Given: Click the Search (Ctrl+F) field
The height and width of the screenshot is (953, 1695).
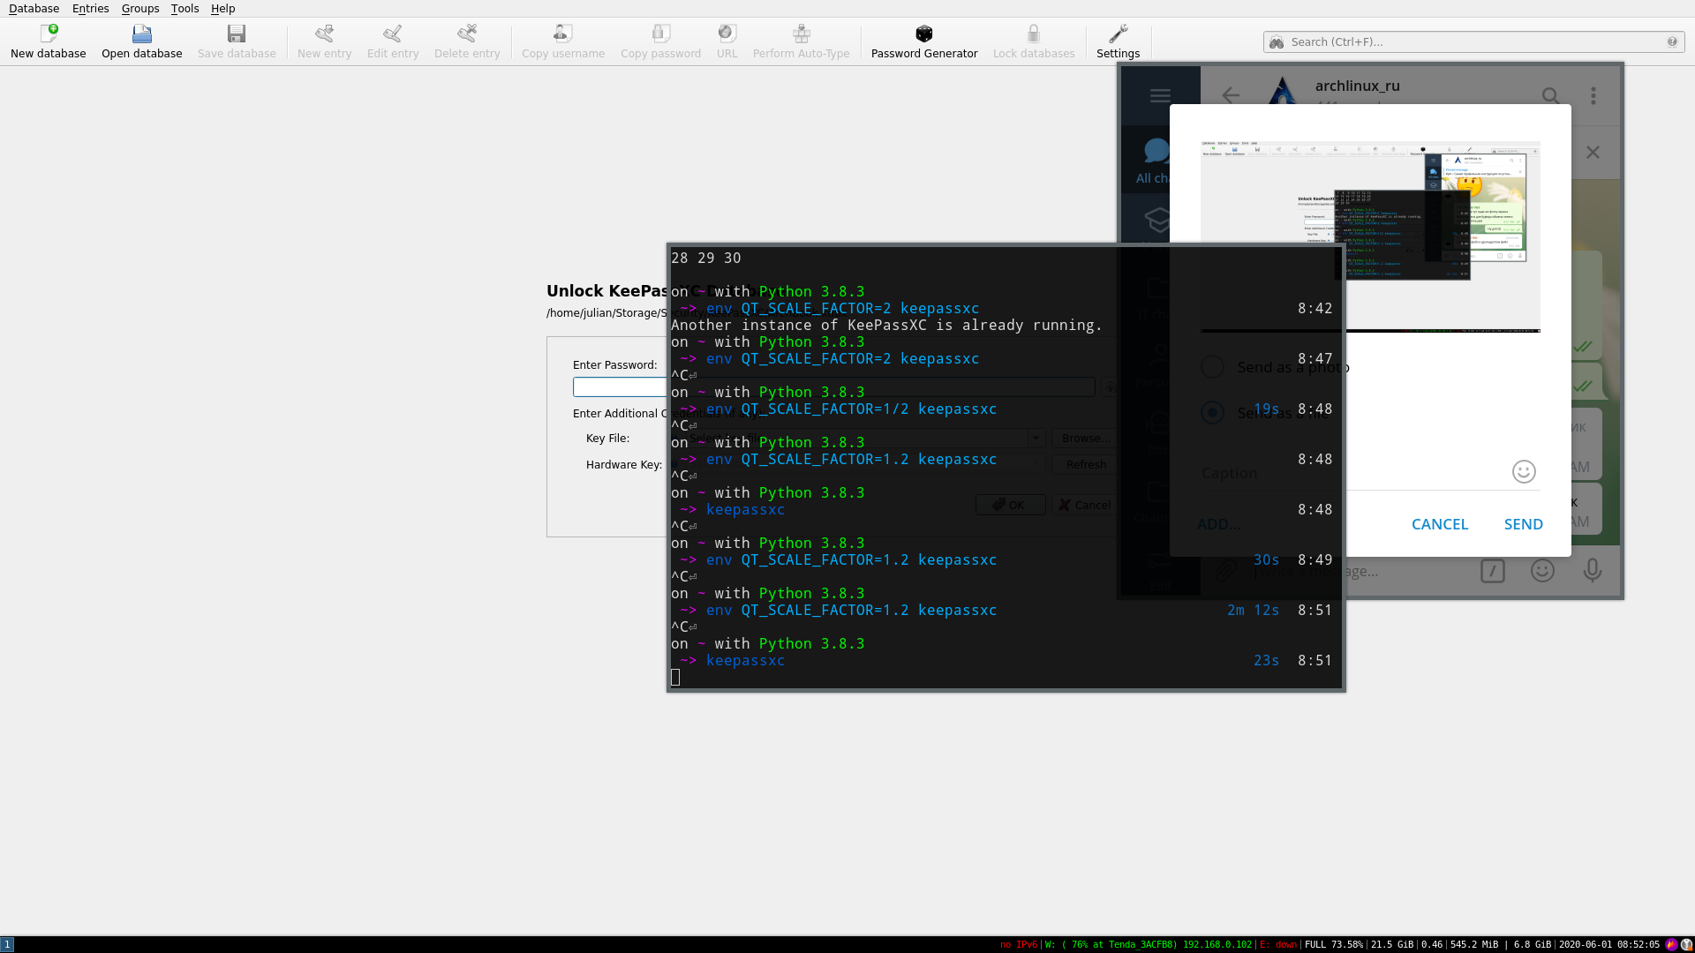Looking at the screenshot, I should click(1474, 41).
